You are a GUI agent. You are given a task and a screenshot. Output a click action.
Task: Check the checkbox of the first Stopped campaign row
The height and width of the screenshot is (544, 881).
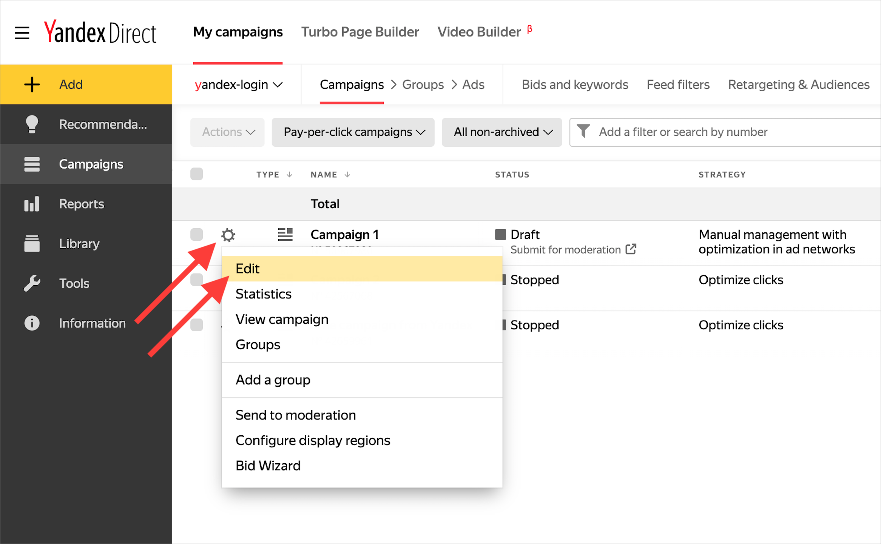pyautogui.click(x=197, y=280)
